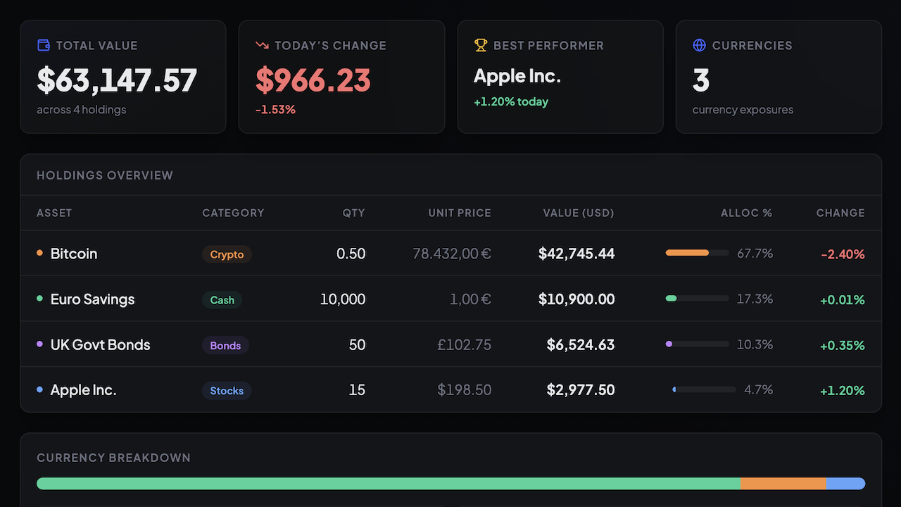The height and width of the screenshot is (507, 901).
Task: Switch to the Holdings Overview section
Action: pyautogui.click(x=104, y=175)
